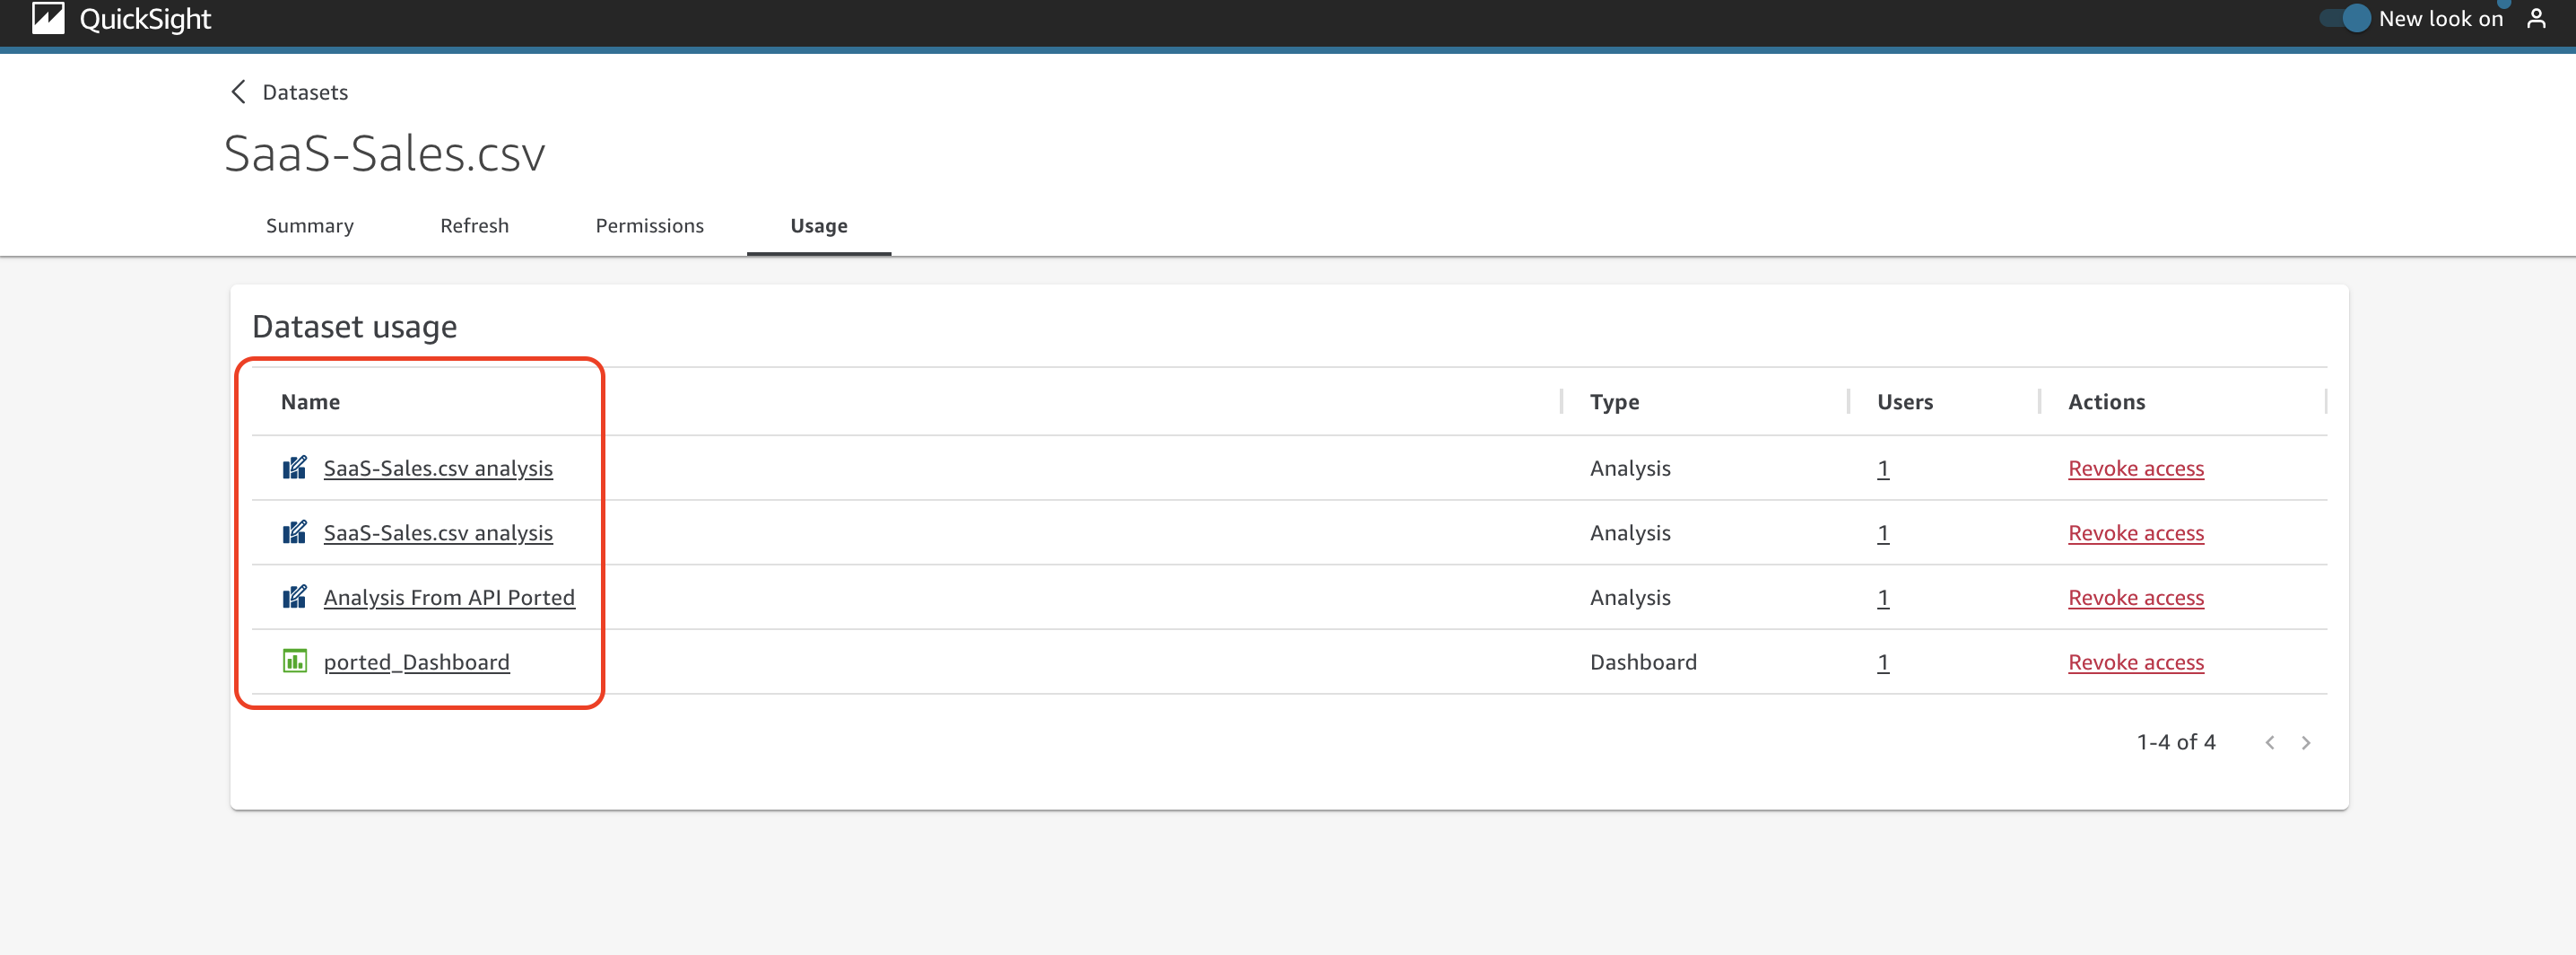Click the back chevron beside Datasets
This screenshot has height=955, width=2576.
point(238,92)
